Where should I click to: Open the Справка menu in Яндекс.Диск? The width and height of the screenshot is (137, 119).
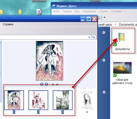click(x=116, y=11)
